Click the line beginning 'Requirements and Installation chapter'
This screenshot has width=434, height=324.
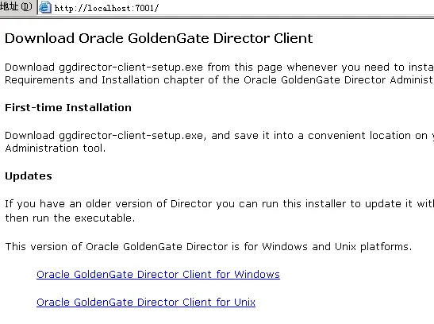tap(219, 80)
